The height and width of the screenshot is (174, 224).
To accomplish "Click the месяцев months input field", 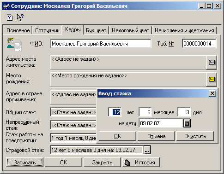I will (x=145, y=112).
